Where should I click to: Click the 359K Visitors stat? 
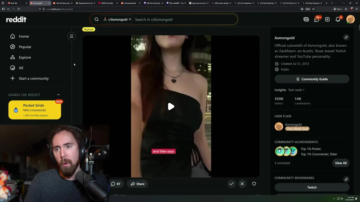(279, 101)
